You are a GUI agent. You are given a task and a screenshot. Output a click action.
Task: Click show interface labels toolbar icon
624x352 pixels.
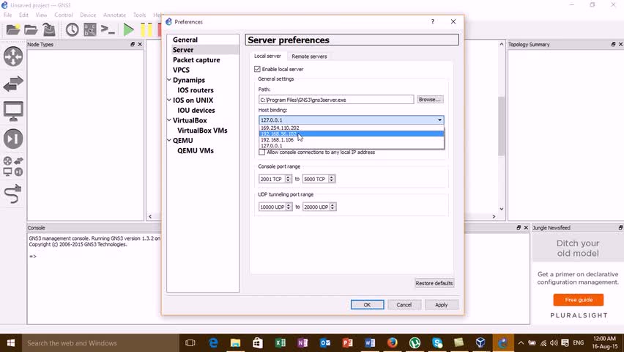coord(90,29)
